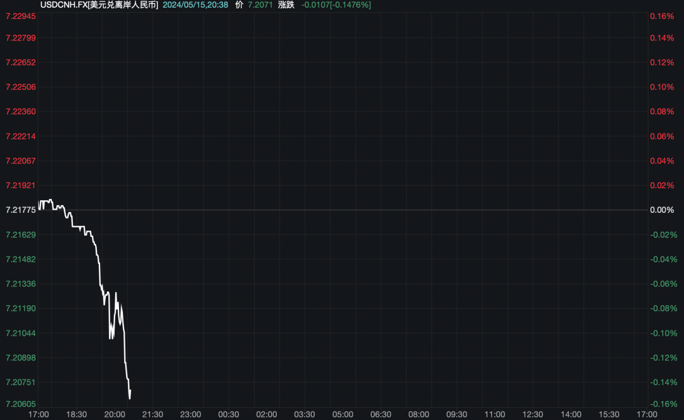
Task: Click the 0.00% percentage axis label
Action: point(662,210)
